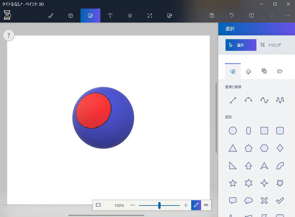
Task: Toggle the pencil 2D view button
Action: (196, 205)
